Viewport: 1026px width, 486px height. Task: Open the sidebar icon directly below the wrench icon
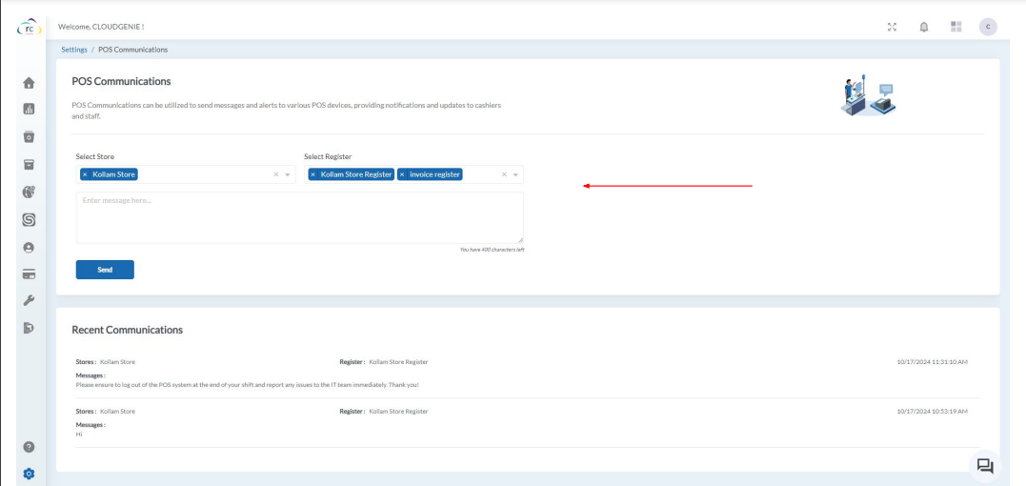(29, 328)
